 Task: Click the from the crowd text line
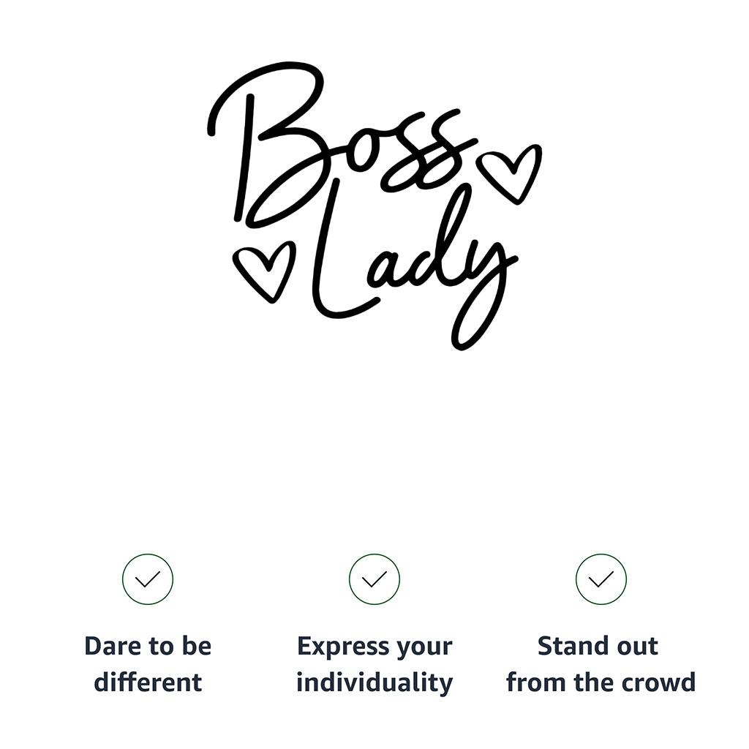pyautogui.click(x=601, y=682)
